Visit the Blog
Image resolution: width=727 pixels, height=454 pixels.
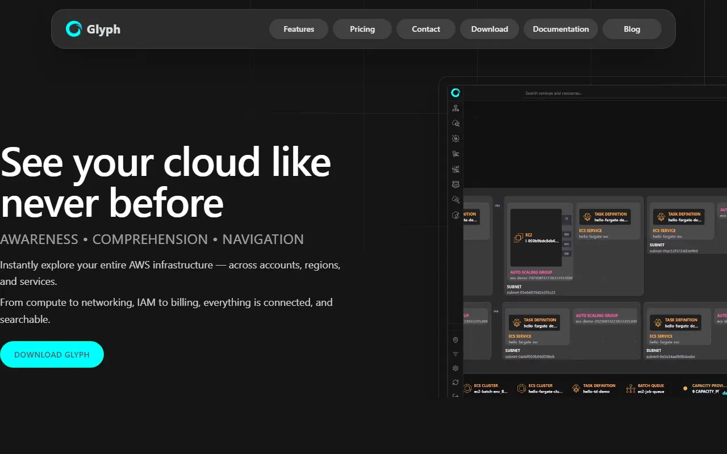coord(632,29)
